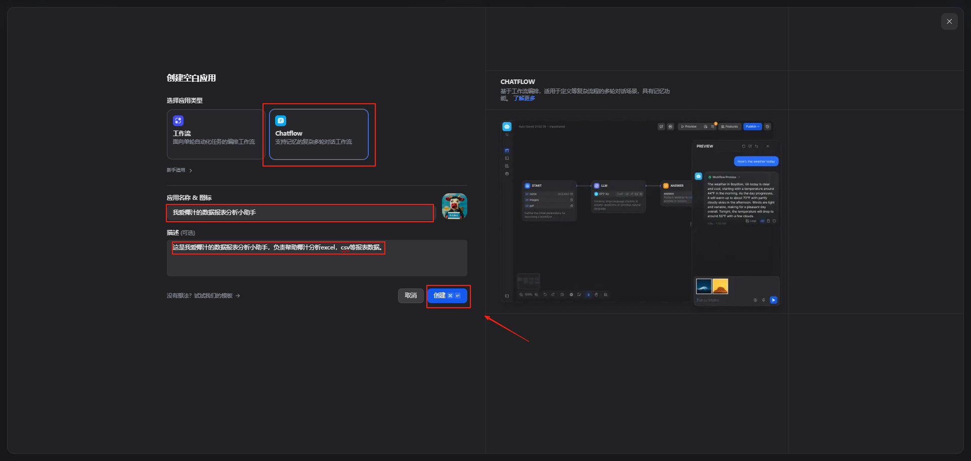
Task: Click the 应用名称 input field
Action: tap(300, 213)
